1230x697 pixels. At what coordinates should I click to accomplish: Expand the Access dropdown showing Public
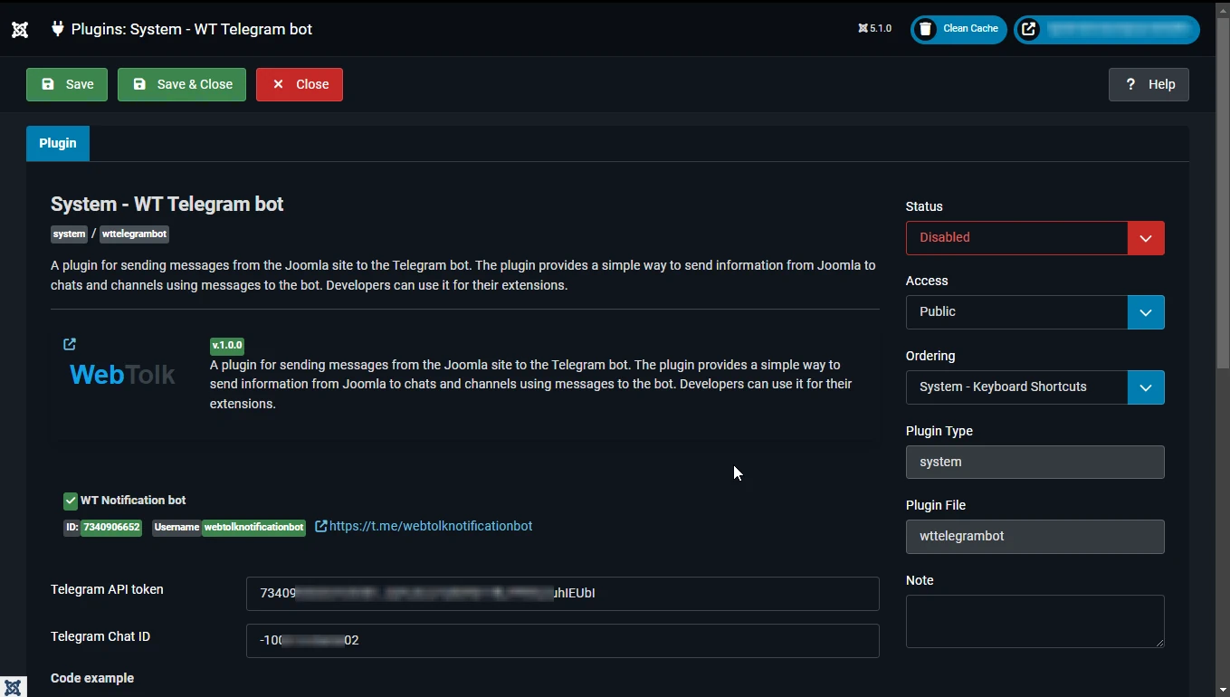1035,312
